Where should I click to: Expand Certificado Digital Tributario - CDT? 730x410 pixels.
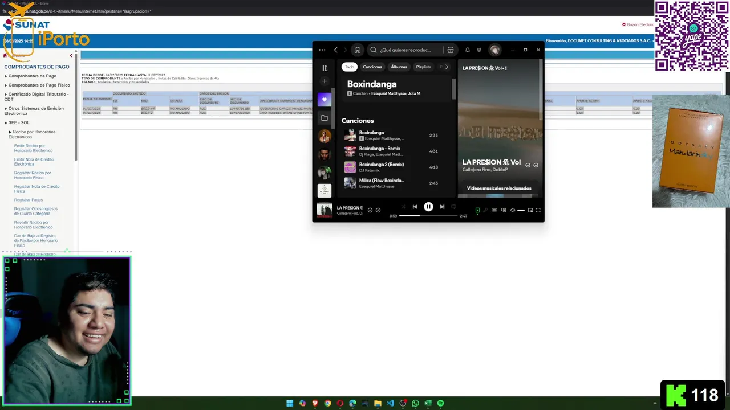pos(36,96)
